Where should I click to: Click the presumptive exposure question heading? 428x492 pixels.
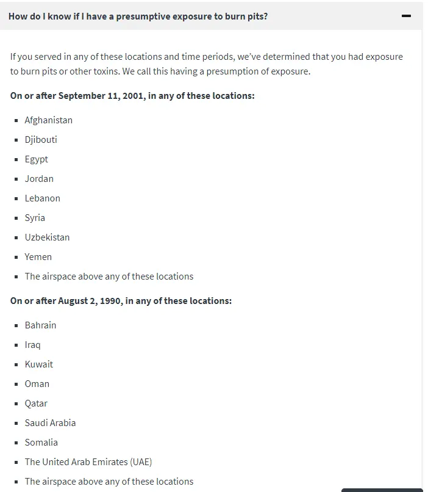click(x=138, y=16)
